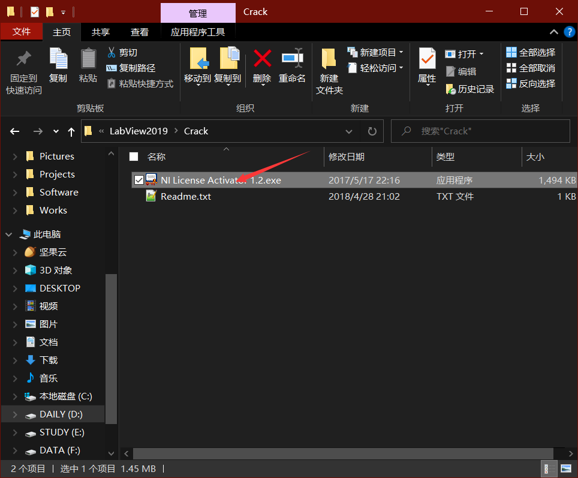578x478 pixels.
Task: Open the 文件 (File) menu tab
Action: pos(22,32)
